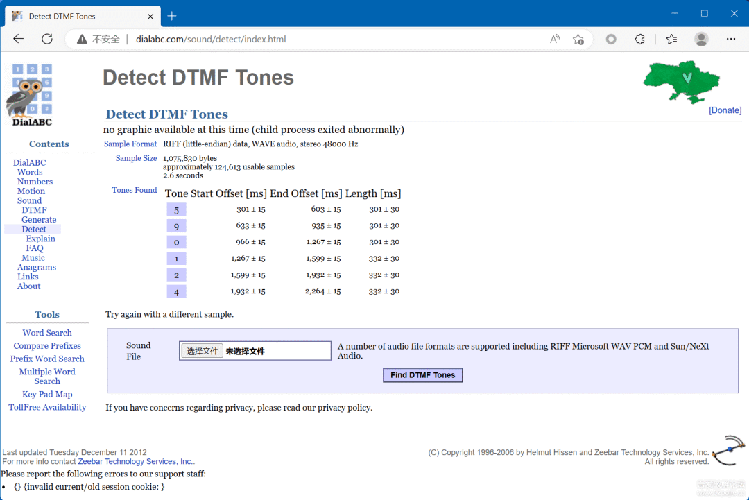
Task: Click the '未选择文件' no file chosen text
Action: tap(245, 352)
